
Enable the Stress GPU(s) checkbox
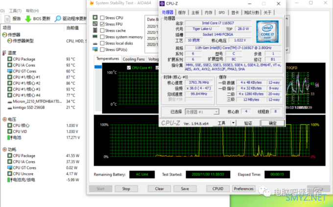(x=102, y=50)
